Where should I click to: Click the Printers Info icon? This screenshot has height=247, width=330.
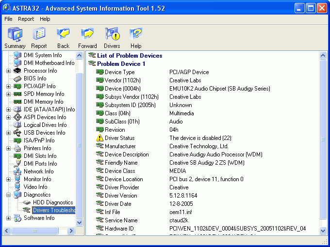coord(17,148)
